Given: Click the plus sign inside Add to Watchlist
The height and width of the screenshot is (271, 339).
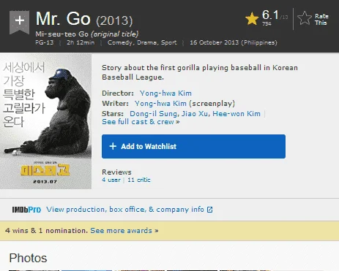Looking at the screenshot, I should (x=113, y=146).
